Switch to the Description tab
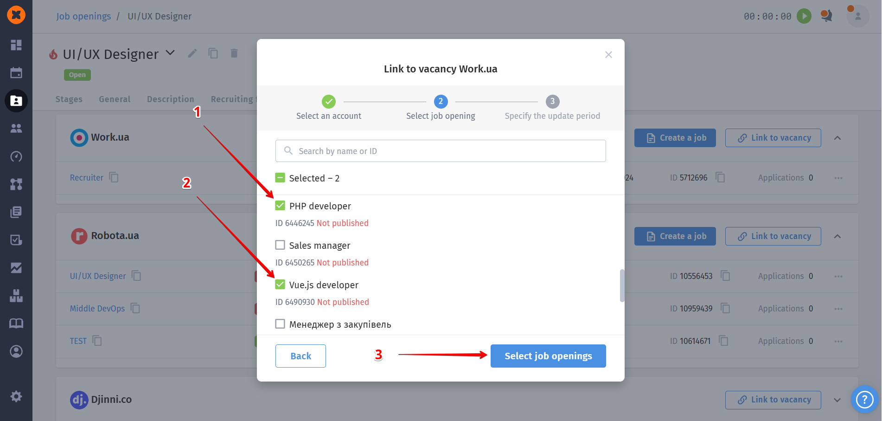This screenshot has height=421, width=882. (x=170, y=99)
